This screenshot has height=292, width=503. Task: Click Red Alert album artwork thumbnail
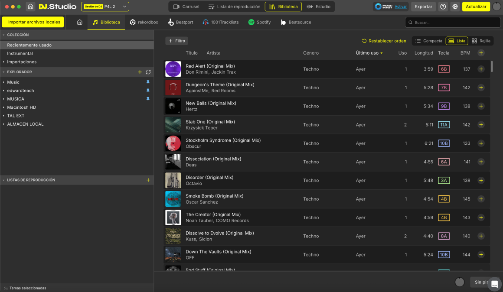click(173, 69)
